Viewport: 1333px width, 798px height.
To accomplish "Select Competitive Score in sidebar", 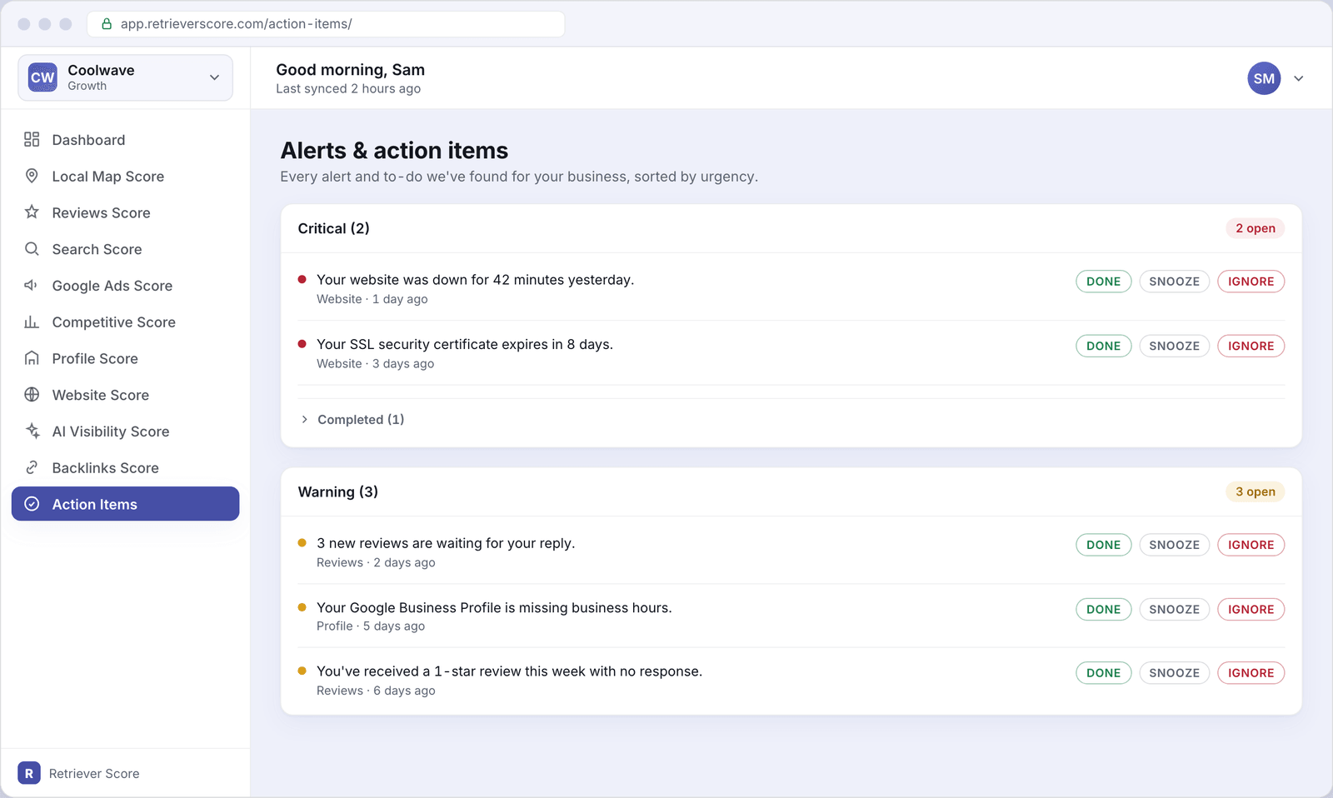I will click(x=125, y=322).
